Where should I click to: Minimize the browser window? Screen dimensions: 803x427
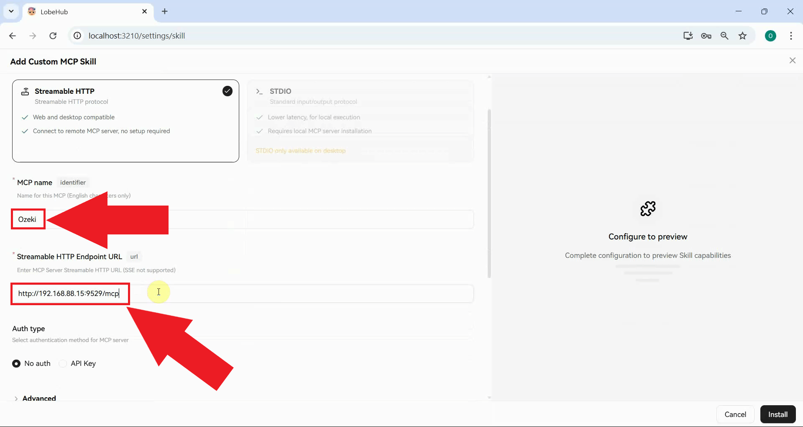click(739, 11)
